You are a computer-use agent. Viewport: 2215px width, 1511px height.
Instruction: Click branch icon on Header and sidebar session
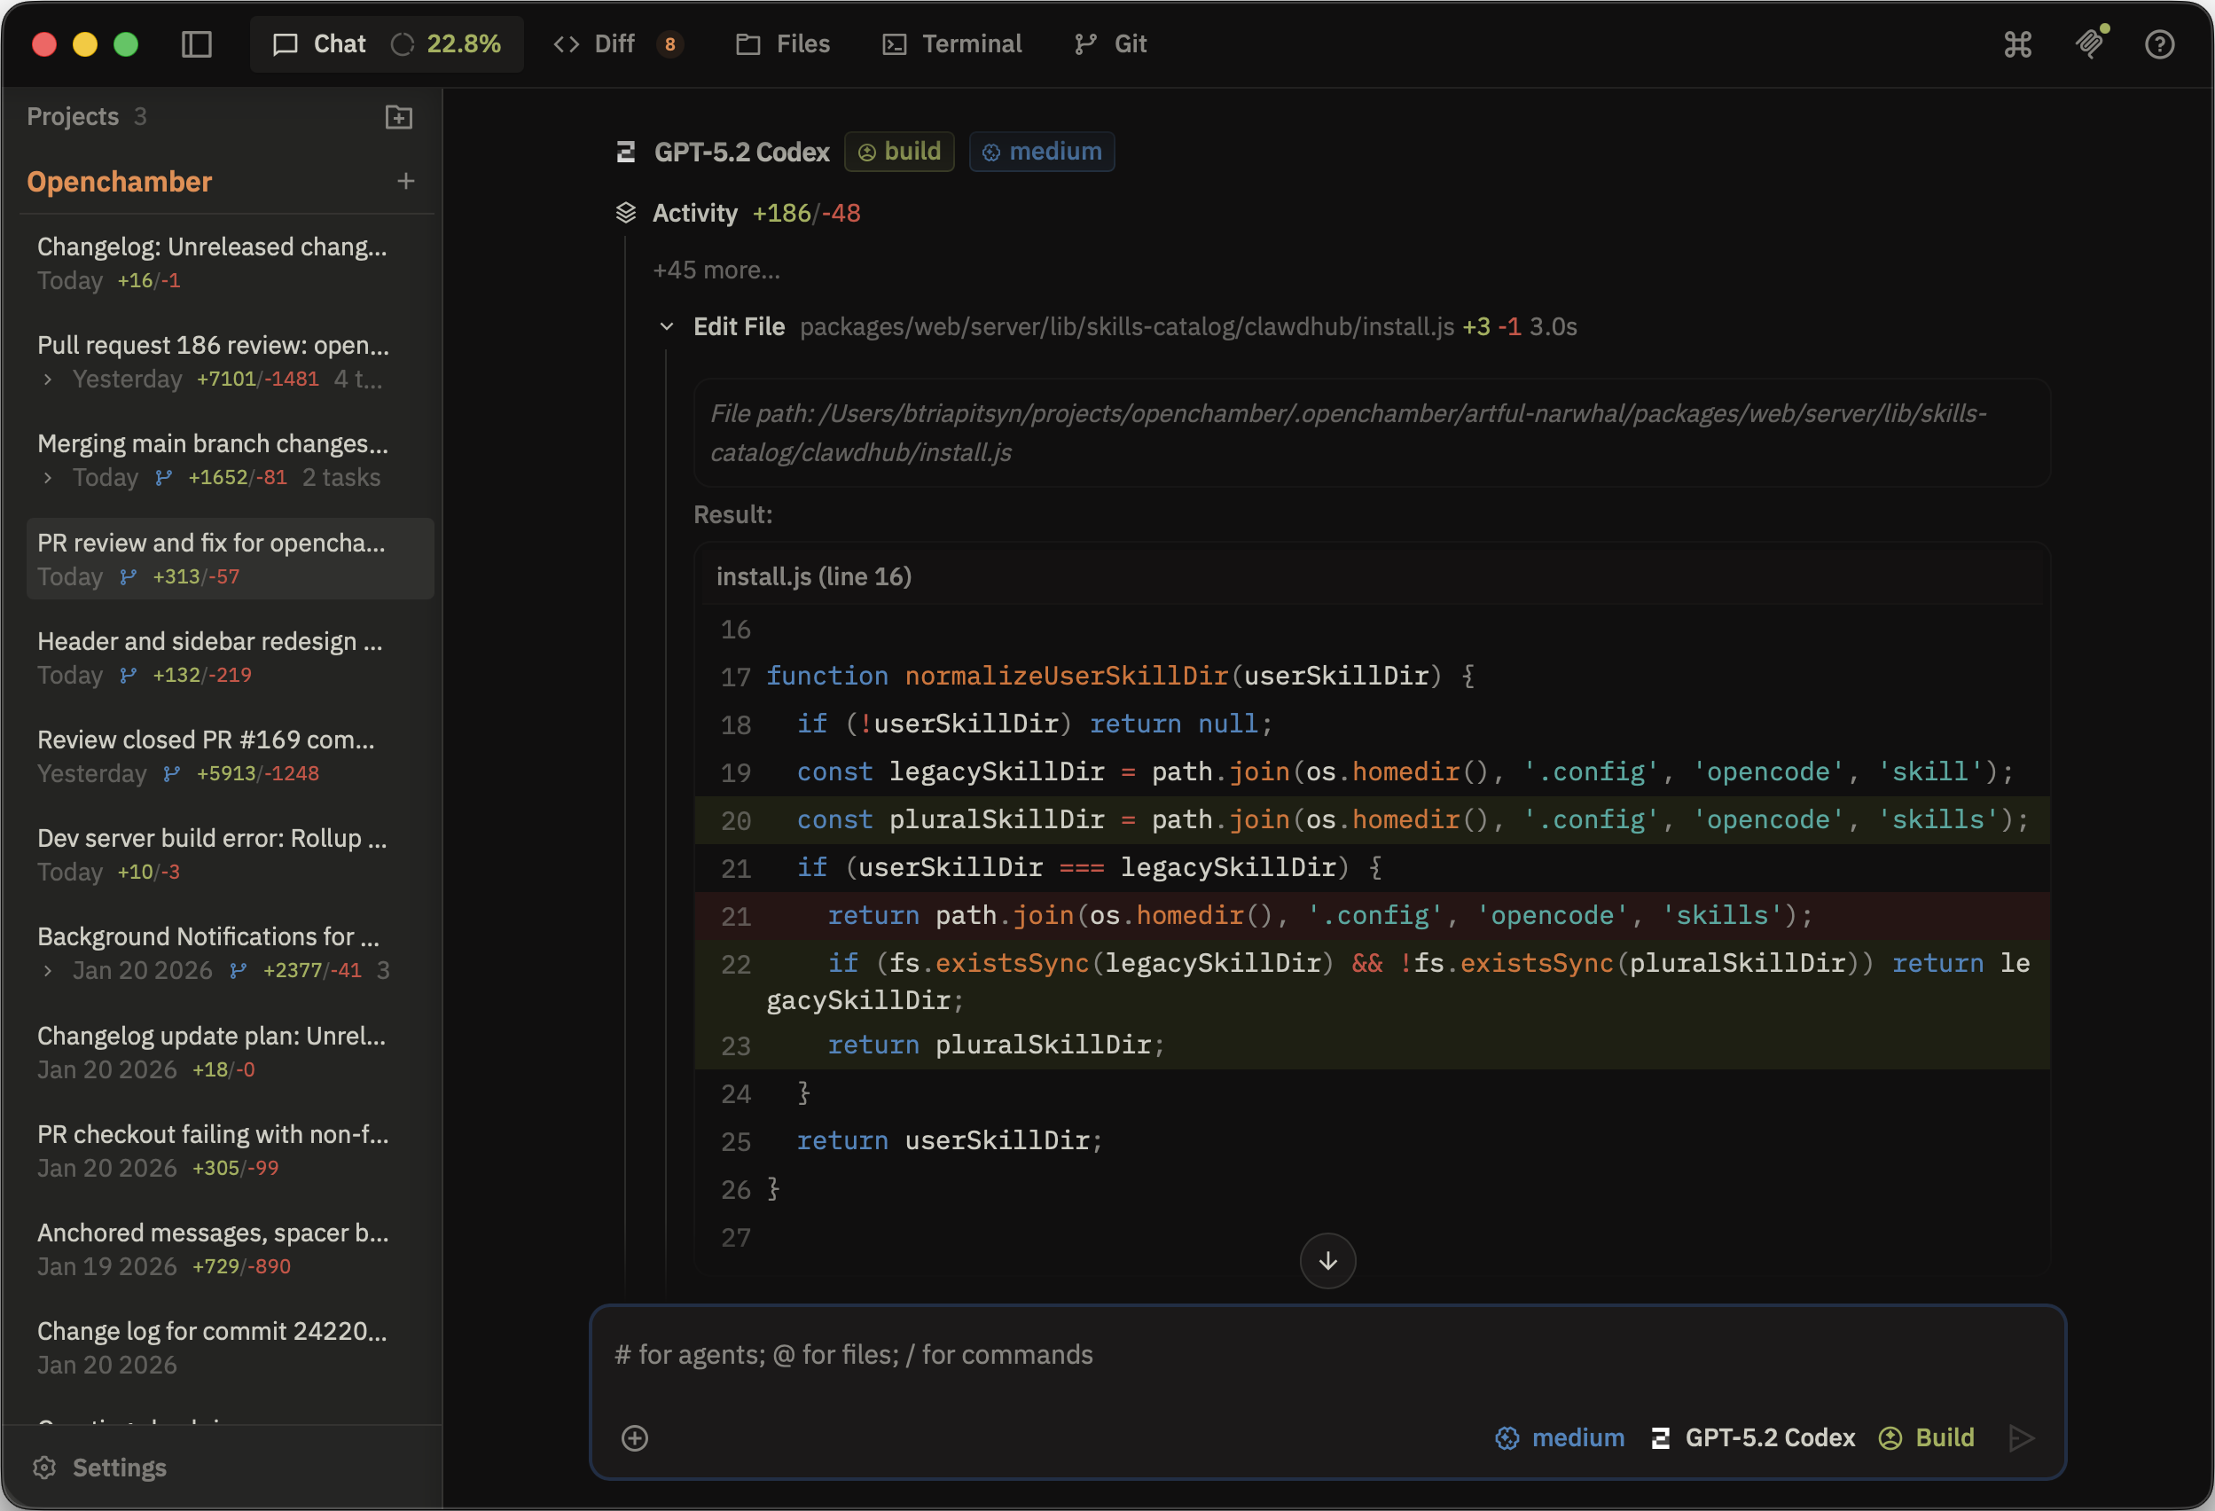(128, 675)
